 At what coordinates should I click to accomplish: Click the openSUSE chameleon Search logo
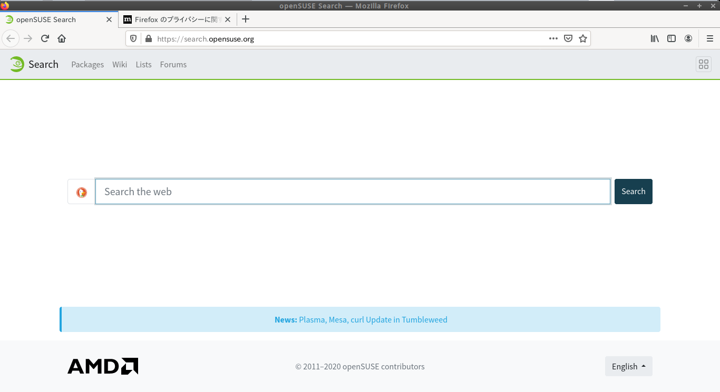click(x=34, y=64)
